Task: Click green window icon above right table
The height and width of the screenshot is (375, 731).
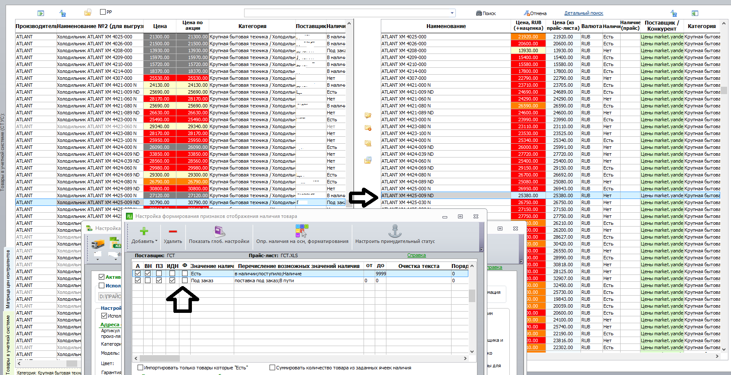Action: point(695,13)
